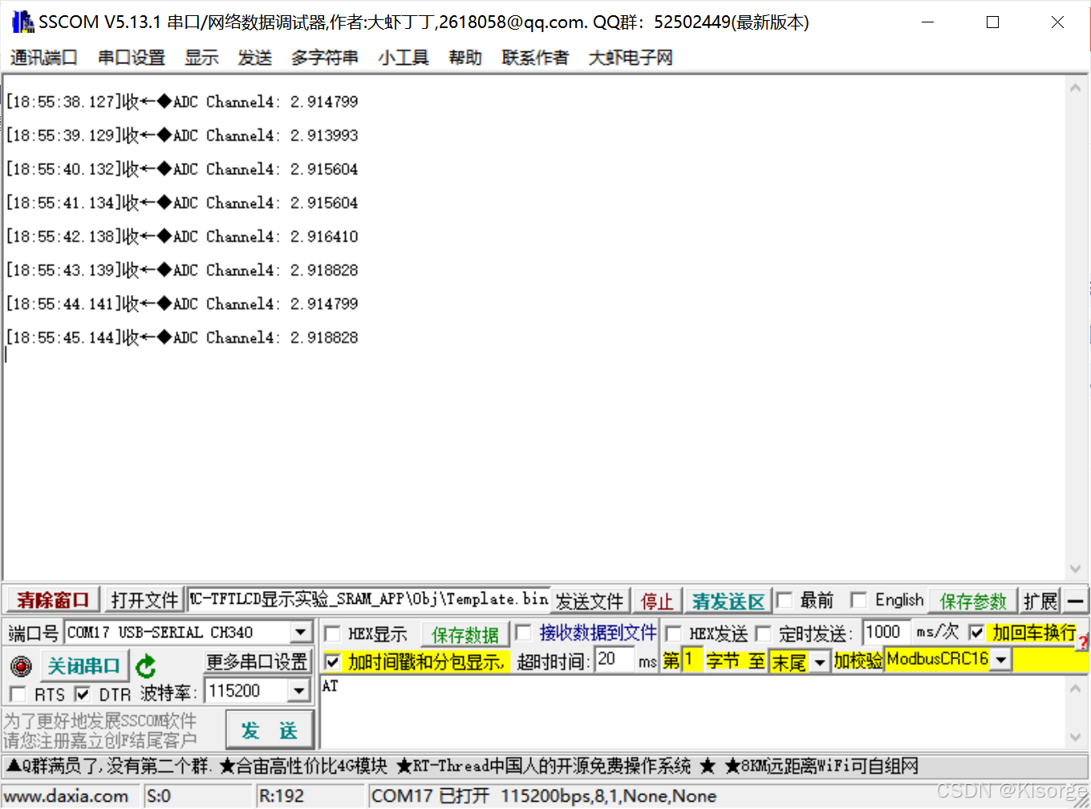
Task: Click the SSCOM application icon in the title bar
Action: pos(22,22)
